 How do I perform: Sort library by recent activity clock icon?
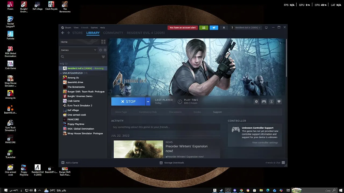101,50
